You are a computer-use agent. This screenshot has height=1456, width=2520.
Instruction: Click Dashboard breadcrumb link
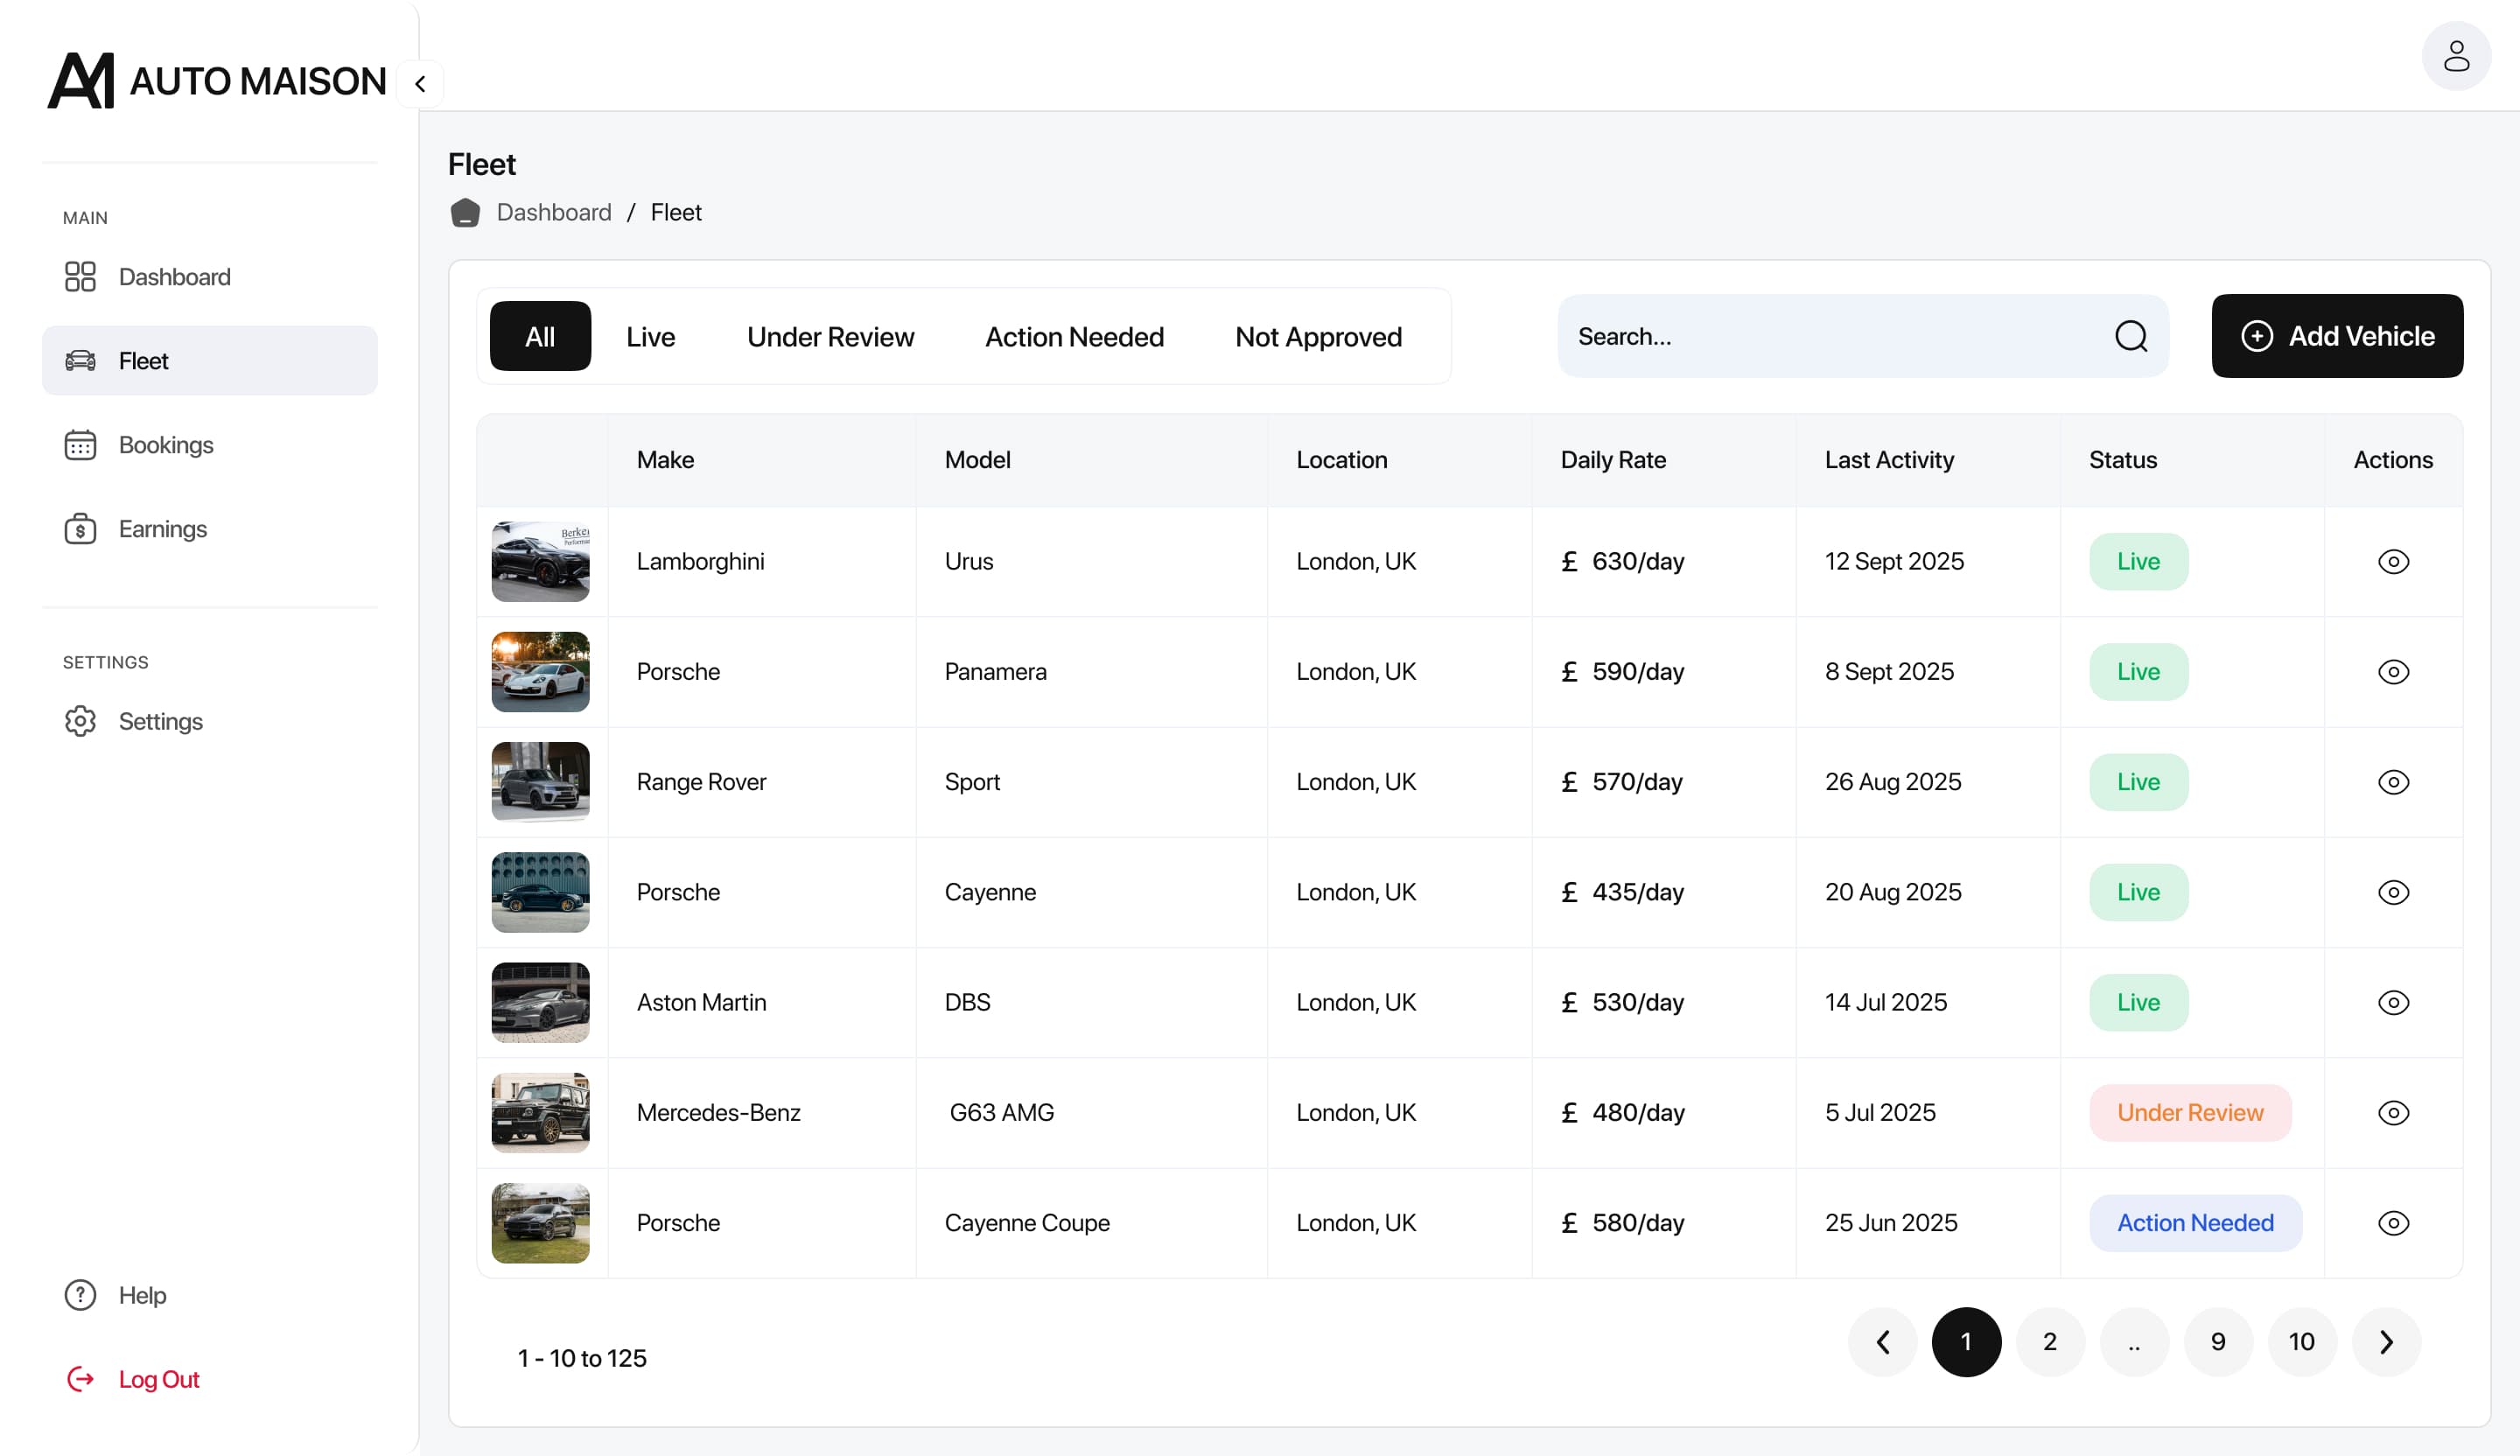[x=553, y=213]
